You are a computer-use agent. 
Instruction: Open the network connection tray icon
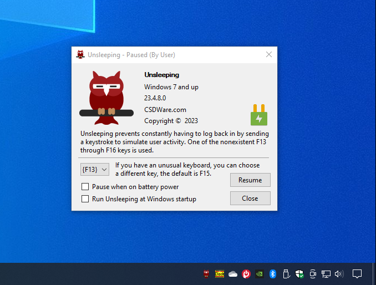(x=326, y=274)
